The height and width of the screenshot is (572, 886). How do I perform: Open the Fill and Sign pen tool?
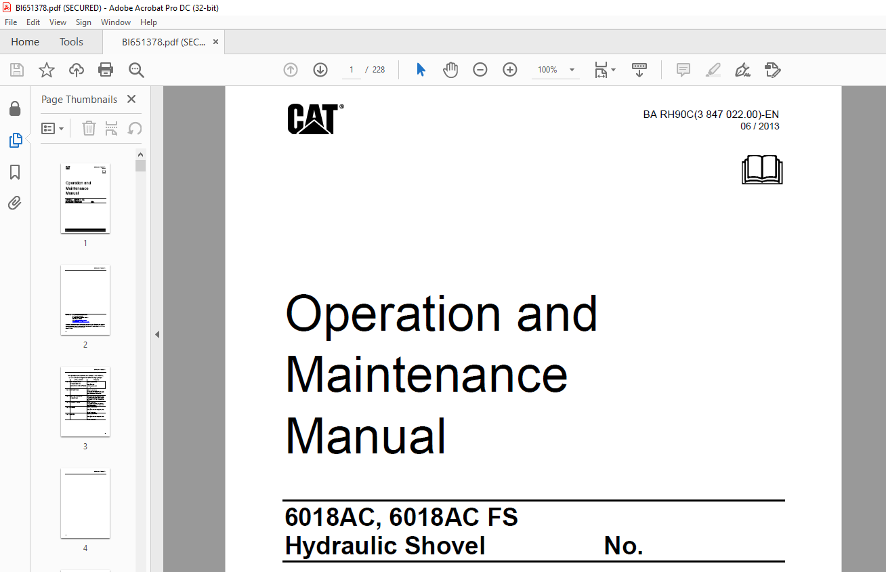[x=742, y=70]
